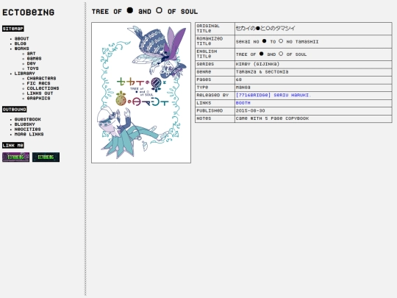
Task: Click the Sitemap heading
Action: pyautogui.click(x=13, y=29)
